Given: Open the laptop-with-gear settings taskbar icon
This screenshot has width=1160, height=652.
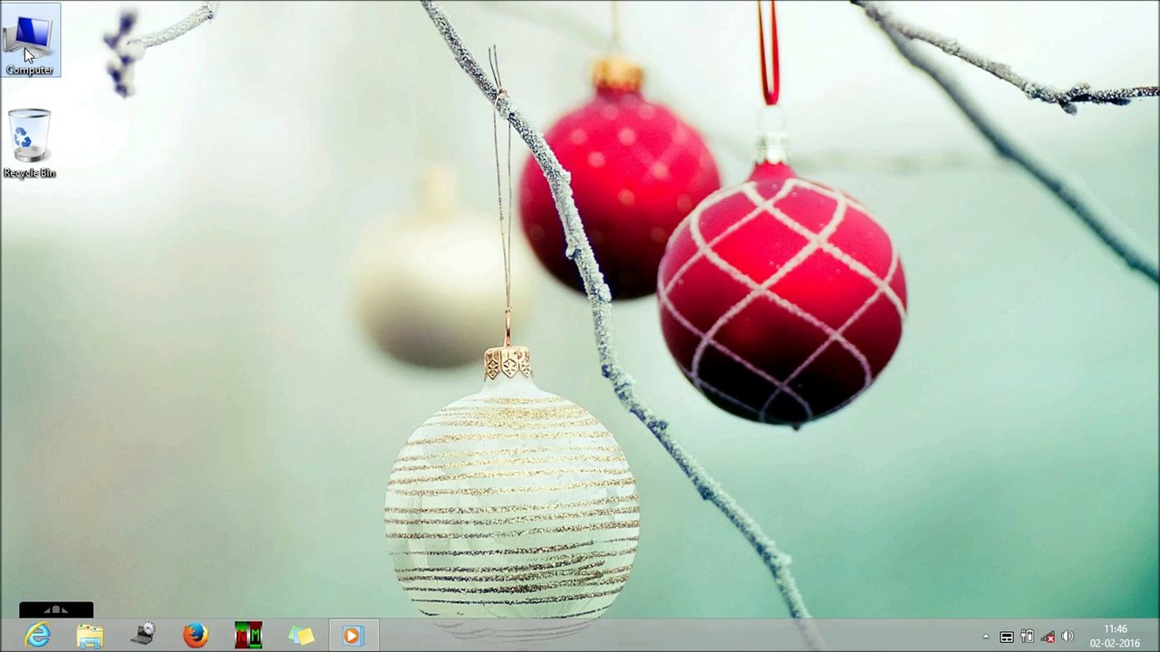Looking at the screenshot, I should coord(143,636).
